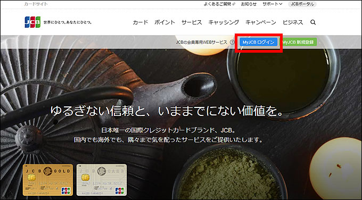The image size is (362, 200).
Task: Open the キャンペーン menu
Action: click(x=261, y=22)
